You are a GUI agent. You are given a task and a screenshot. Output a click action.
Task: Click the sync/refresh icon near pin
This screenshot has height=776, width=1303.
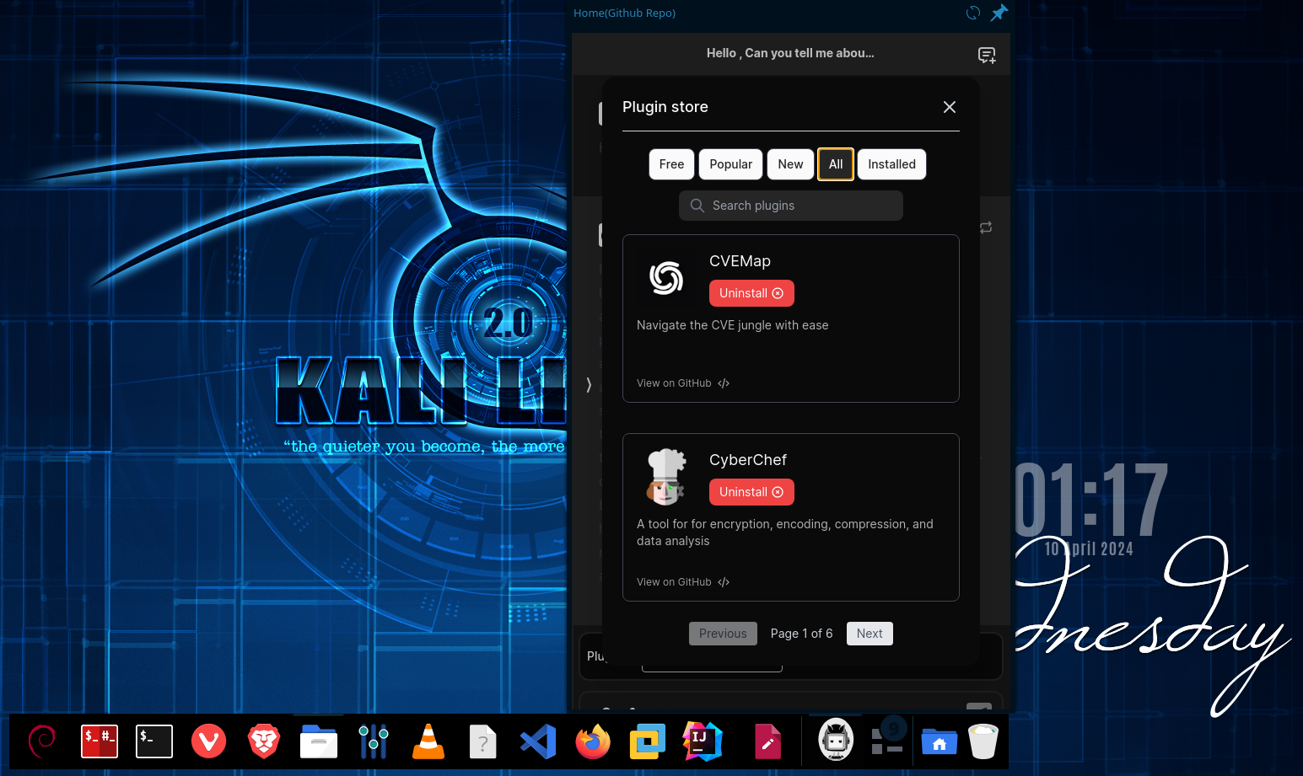point(973,13)
